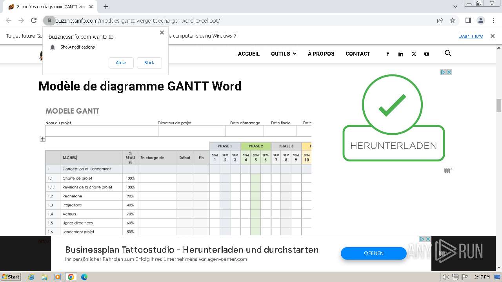Viewport: 502px width, 282px height.
Task: Click the Chrome taskbar icon
Action: tap(71, 277)
